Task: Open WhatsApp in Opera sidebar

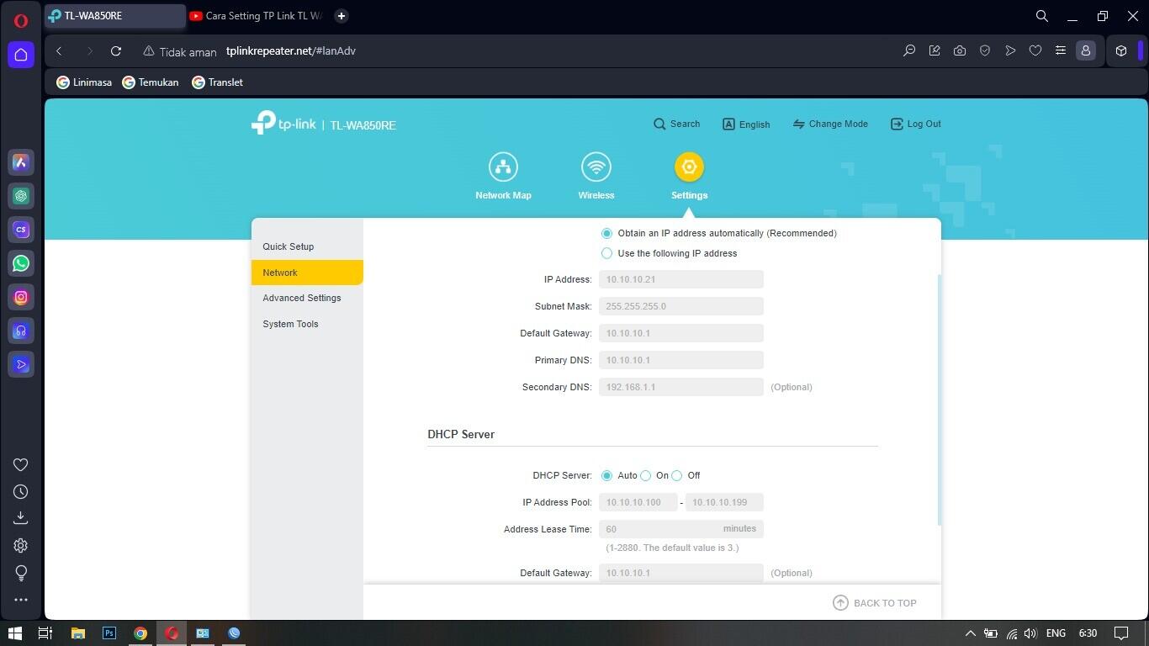Action: point(21,263)
